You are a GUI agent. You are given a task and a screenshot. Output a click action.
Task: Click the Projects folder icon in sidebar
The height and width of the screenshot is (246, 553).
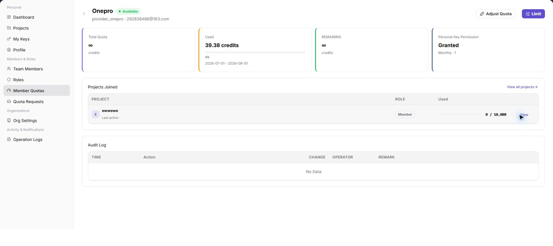[x=9, y=28]
